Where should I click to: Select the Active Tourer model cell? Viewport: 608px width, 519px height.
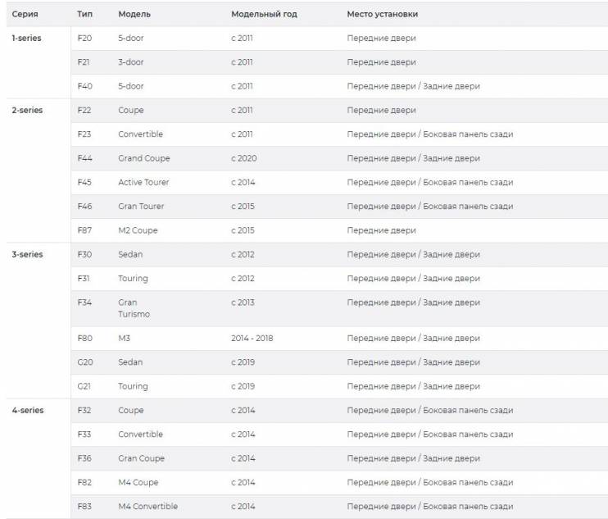143,182
